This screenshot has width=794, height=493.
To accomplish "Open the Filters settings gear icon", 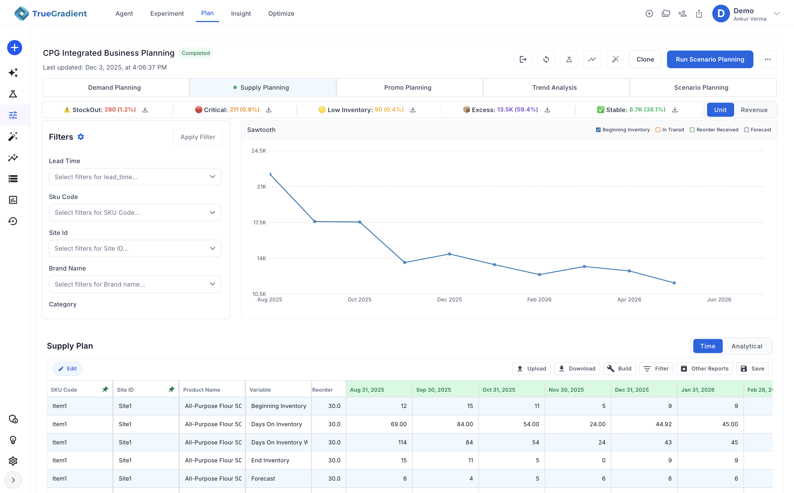I will pos(81,137).
